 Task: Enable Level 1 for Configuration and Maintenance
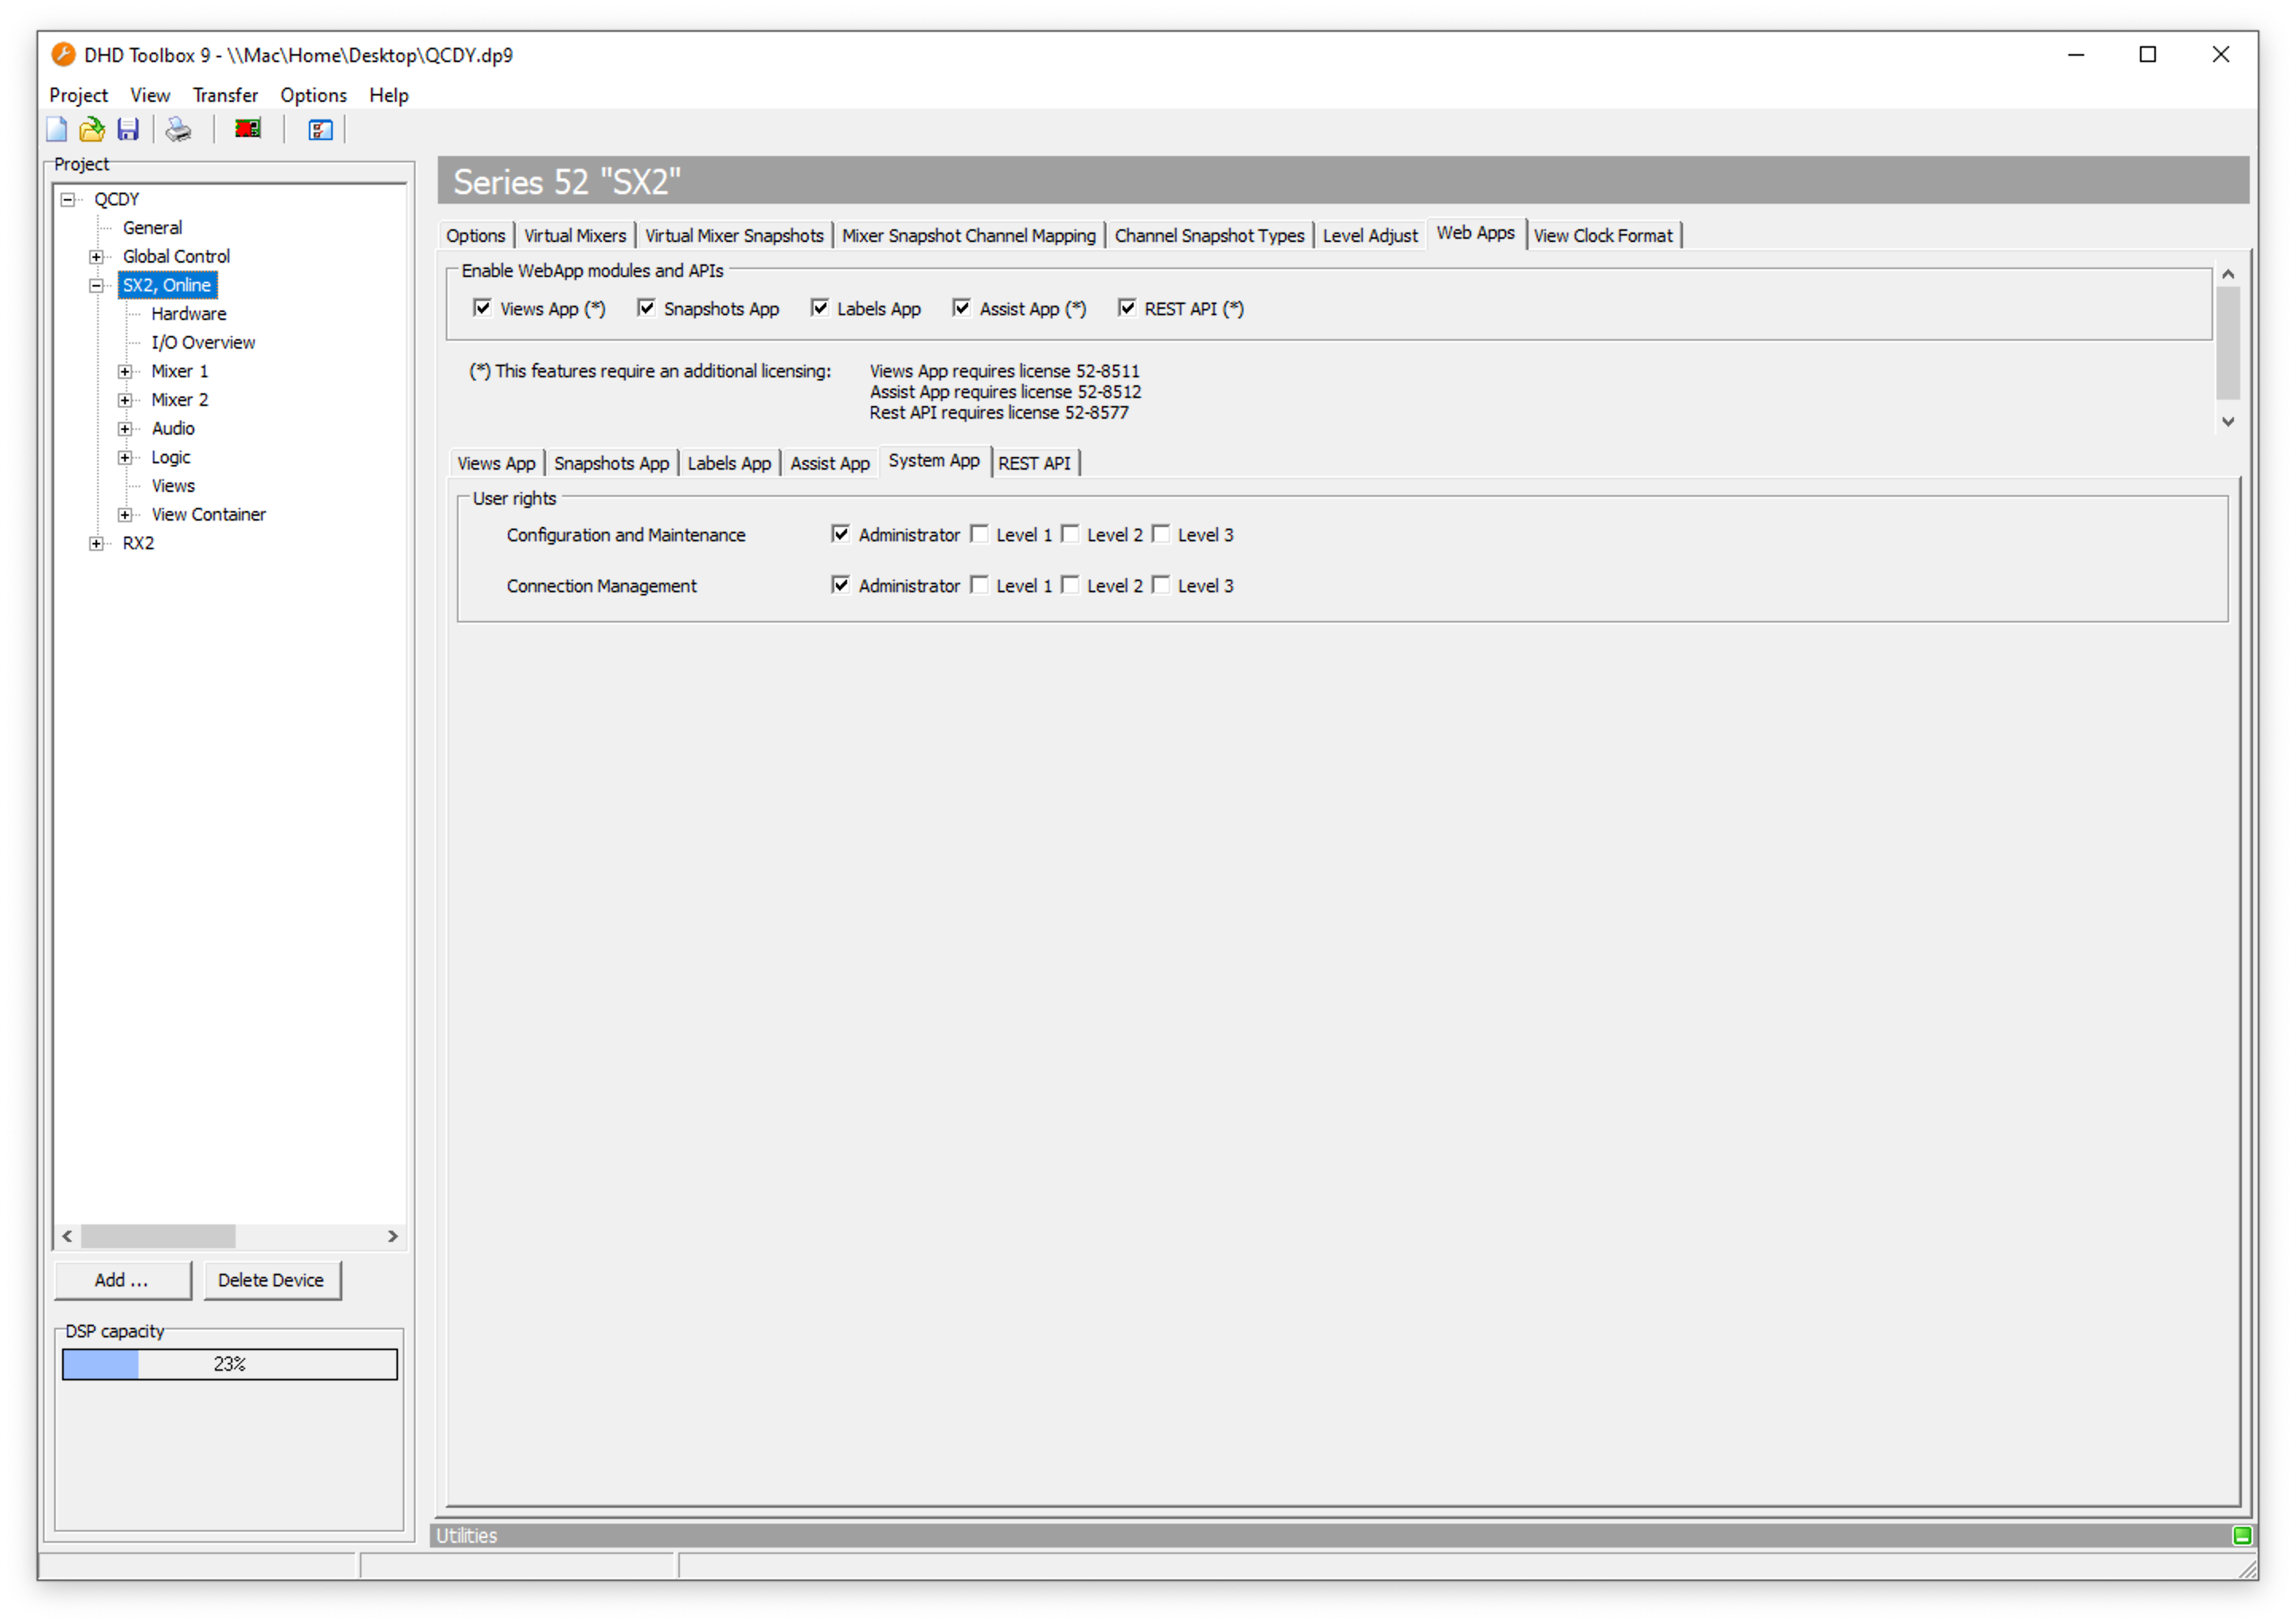[979, 534]
